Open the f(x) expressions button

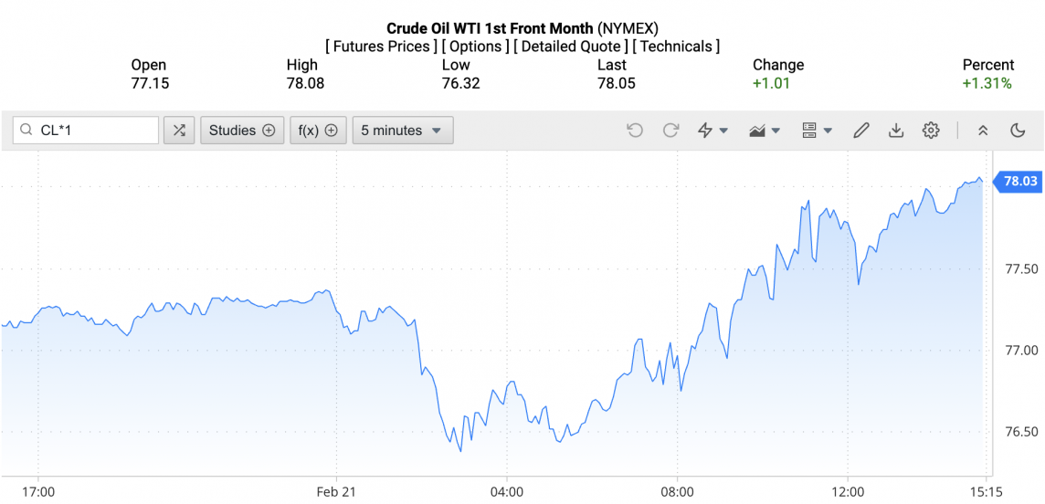(x=319, y=131)
